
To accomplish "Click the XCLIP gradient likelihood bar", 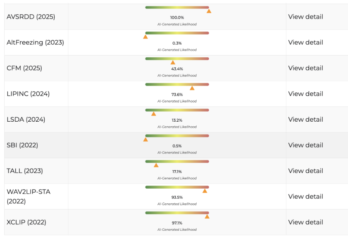I will [177, 213].
